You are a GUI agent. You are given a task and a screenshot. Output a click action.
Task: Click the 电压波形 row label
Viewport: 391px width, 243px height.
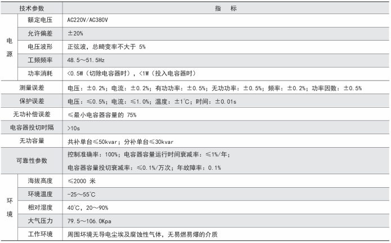(40, 46)
